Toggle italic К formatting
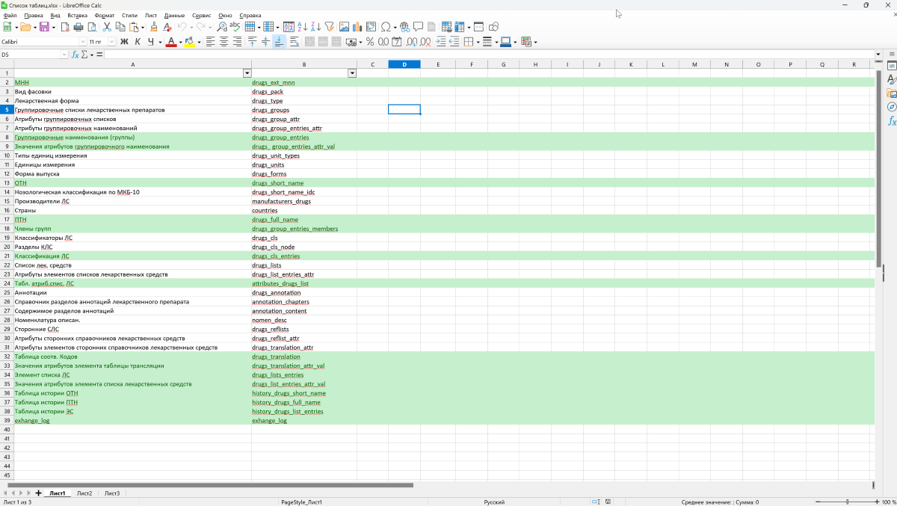Image resolution: width=897 pixels, height=506 pixels. click(x=138, y=42)
